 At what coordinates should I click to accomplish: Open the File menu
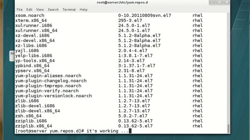click(x=20, y=9)
